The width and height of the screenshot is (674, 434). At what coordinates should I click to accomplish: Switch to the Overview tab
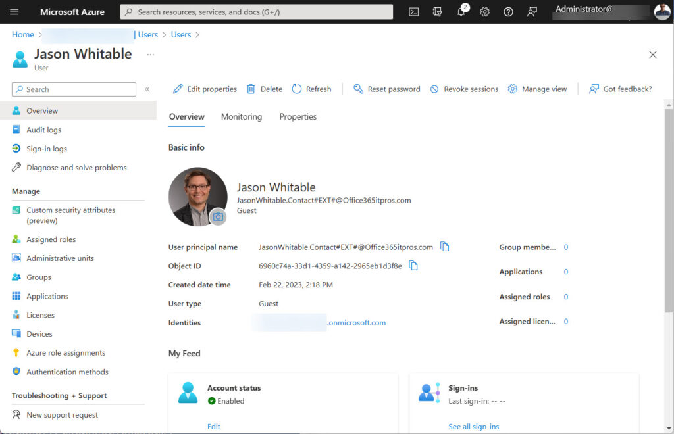(186, 117)
